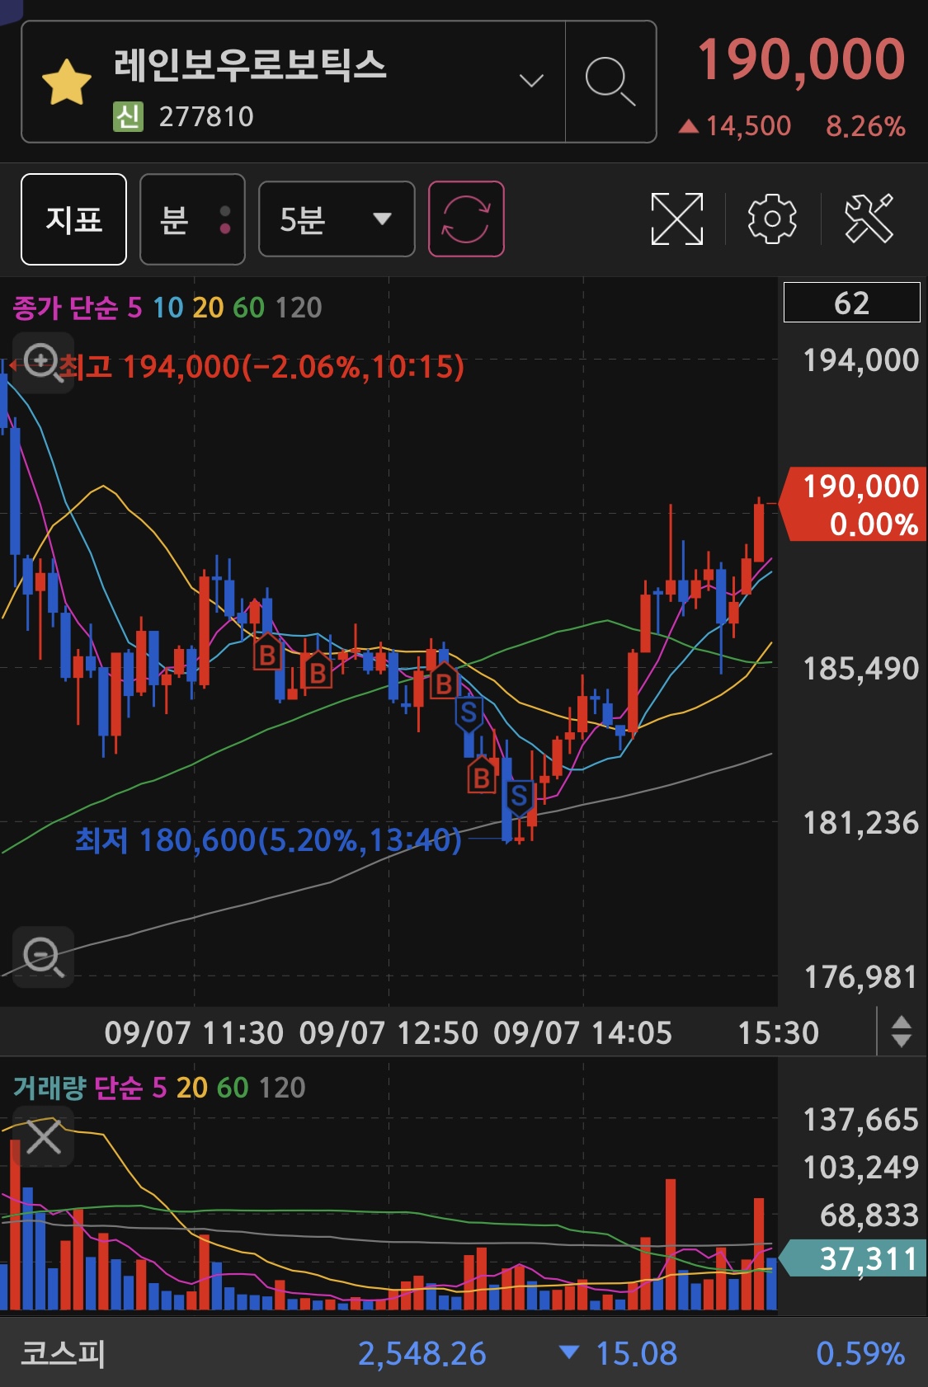Tap the header price 190,000

pyautogui.click(x=801, y=60)
